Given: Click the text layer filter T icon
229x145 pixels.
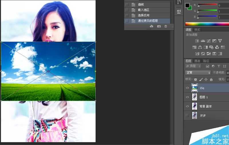Looking at the screenshot, I should (219, 66).
